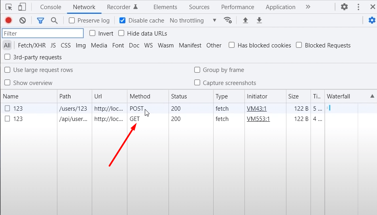Switch to the Console tab

pos(51,7)
